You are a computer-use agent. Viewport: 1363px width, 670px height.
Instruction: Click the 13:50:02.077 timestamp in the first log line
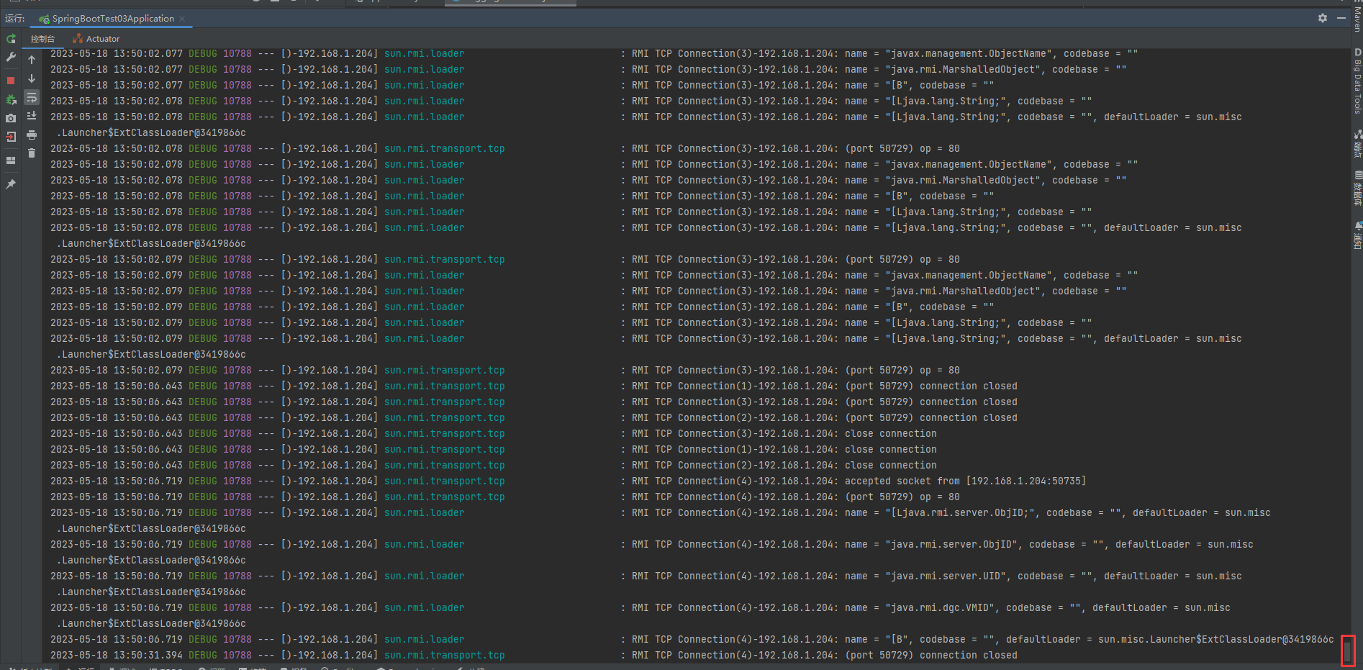tap(117, 53)
